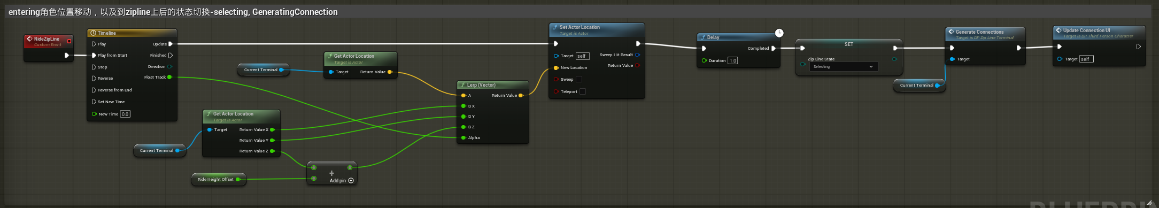Click the New Time float input pin
The height and width of the screenshot is (208, 1159).
click(x=94, y=114)
